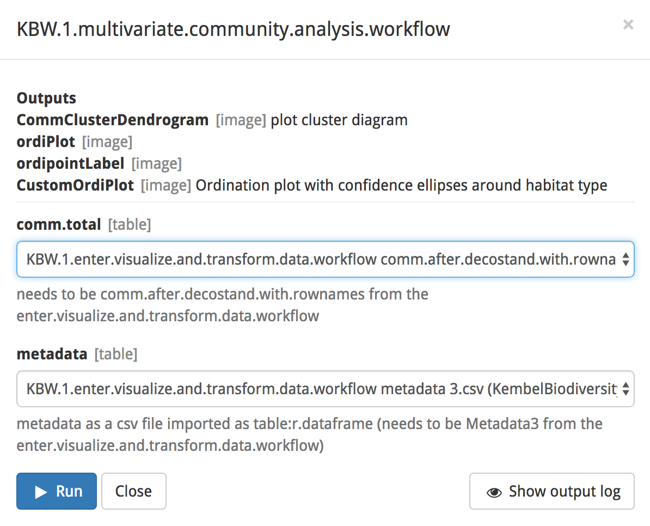Viewport: 650px width, 526px height.
Task: Open the metadata table dropdown
Action: point(326,389)
